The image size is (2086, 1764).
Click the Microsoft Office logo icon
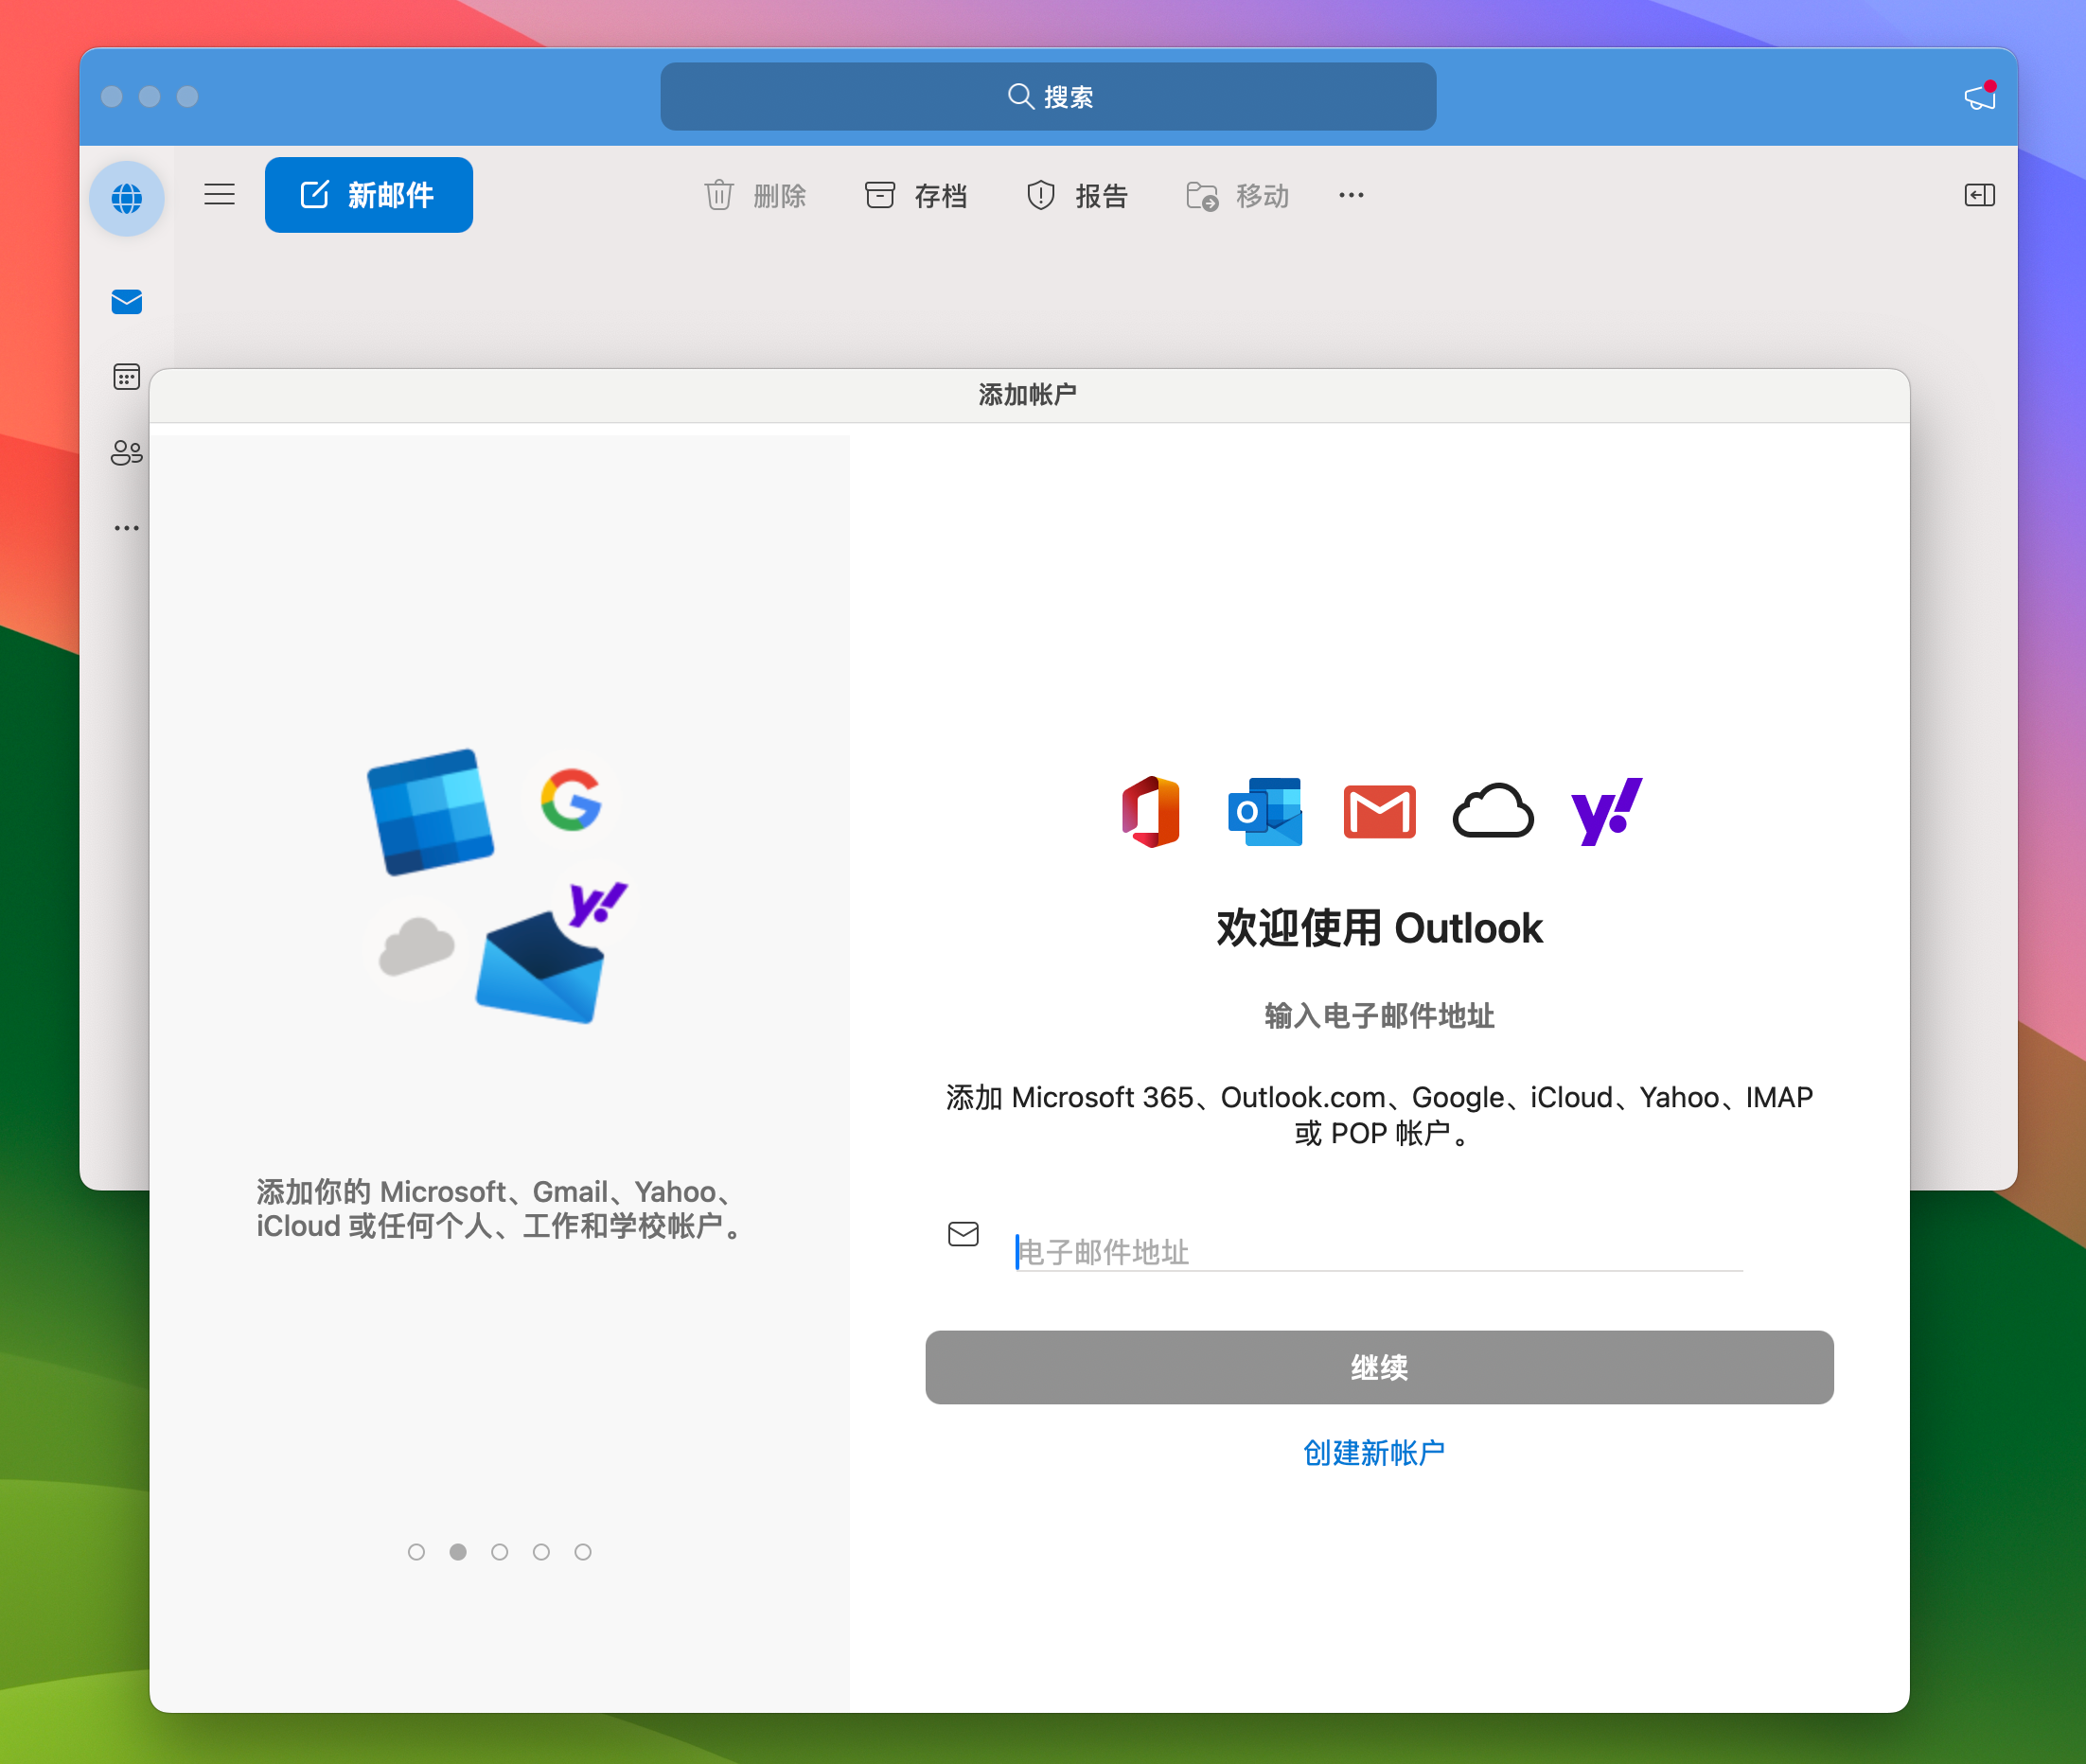click(1151, 811)
